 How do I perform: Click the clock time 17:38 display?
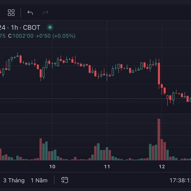tap(180, 180)
